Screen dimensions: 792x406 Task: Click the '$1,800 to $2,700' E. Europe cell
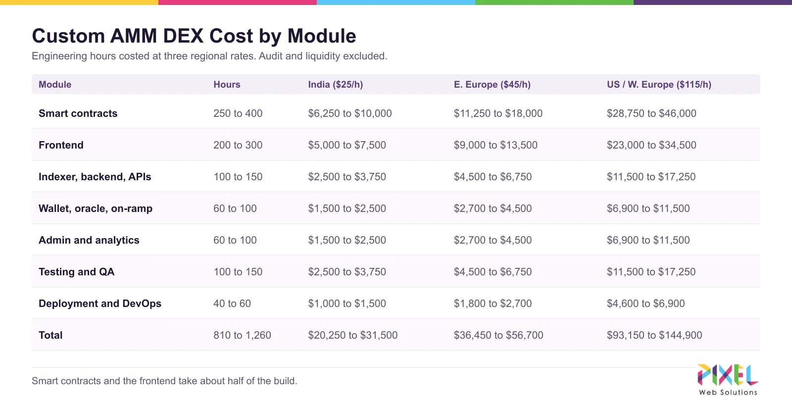pyautogui.click(x=493, y=304)
